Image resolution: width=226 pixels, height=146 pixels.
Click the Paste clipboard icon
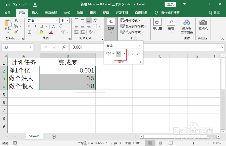click(8, 23)
